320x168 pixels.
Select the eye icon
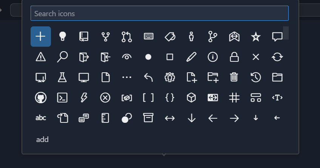click(x=127, y=57)
